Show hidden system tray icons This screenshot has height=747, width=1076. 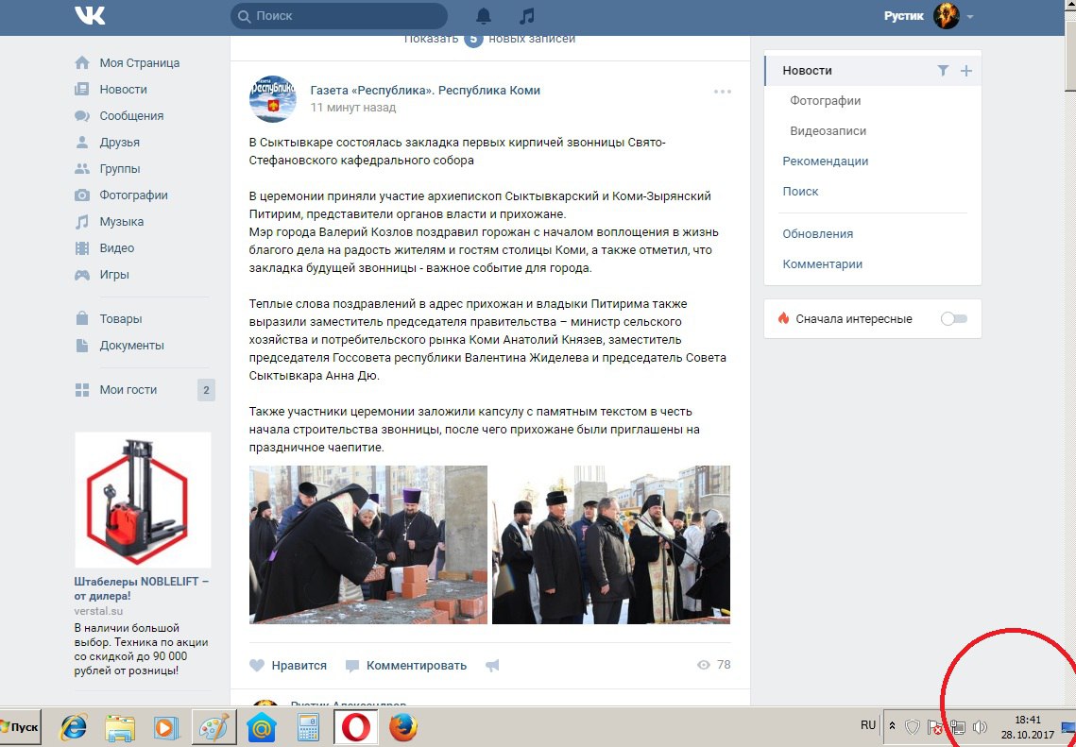point(892,726)
